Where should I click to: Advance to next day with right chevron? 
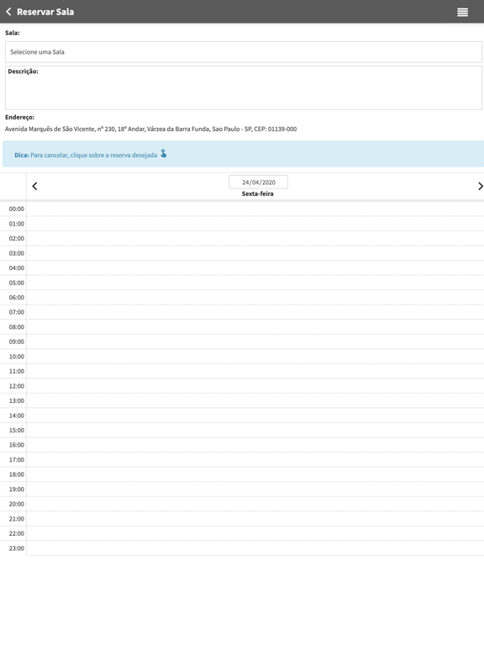pyautogui.click(x=480, y=186)
